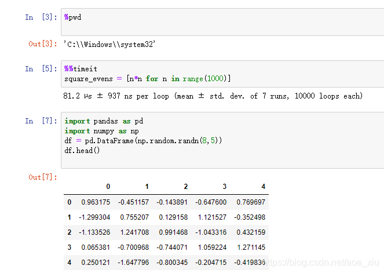Image resolution: width=384 pixels, height=273 pixels.
Task: Click the df.head() line
Action: point(82,150)
